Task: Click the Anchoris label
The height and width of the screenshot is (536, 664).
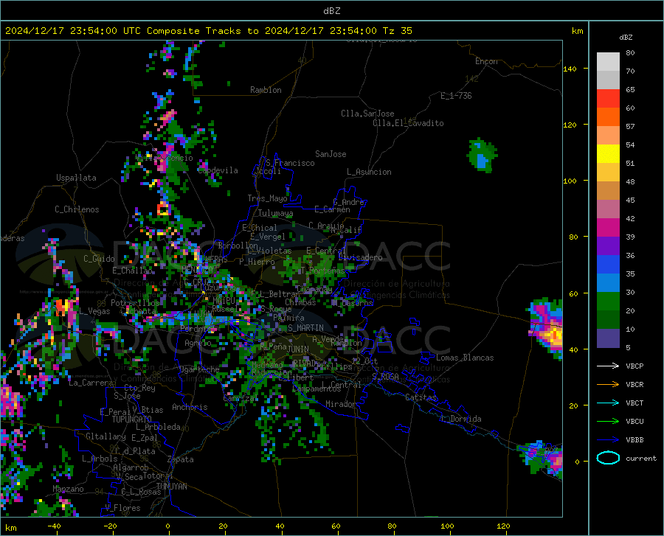Action: click(x=190, y=407)
